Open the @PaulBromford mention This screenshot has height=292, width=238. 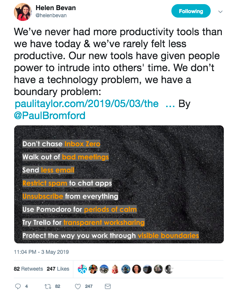(x=49, y=115)
